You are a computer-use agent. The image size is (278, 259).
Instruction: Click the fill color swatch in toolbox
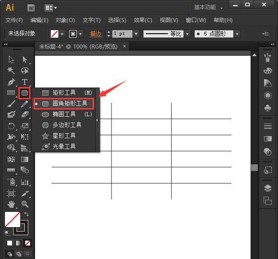(12, 219)
